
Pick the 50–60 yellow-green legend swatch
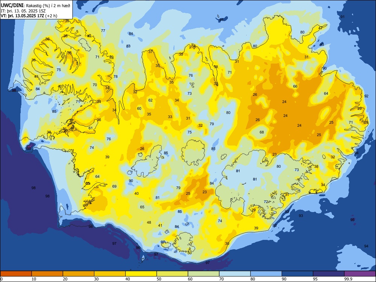(x=172, y=274)
